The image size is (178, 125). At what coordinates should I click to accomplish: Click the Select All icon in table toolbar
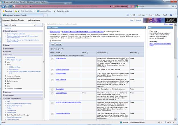tap(52, 49)
